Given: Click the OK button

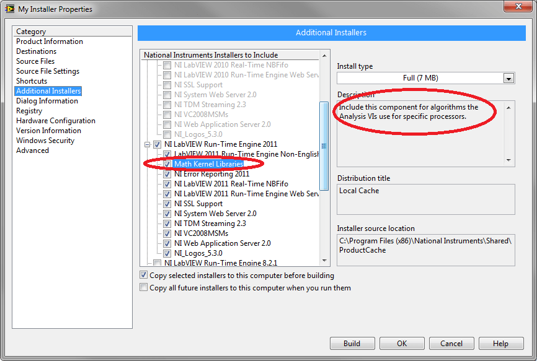Looking at the screenshot, I should (x=402, y=343).
